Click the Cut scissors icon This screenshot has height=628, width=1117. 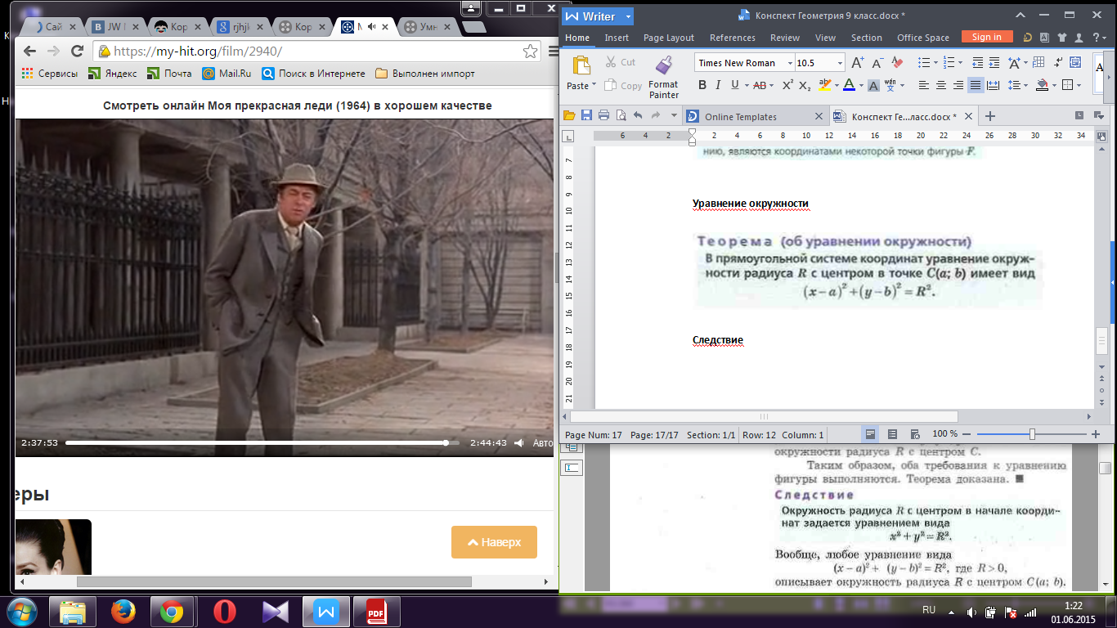pyautogui.click(x=610, y=62)
